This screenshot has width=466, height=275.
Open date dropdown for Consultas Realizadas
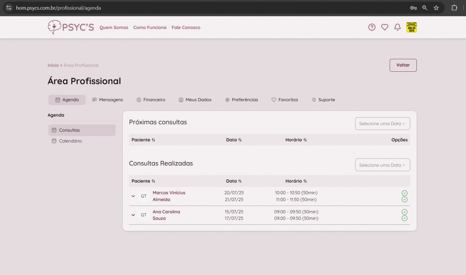pyautogui.click(x=383, y=165)
